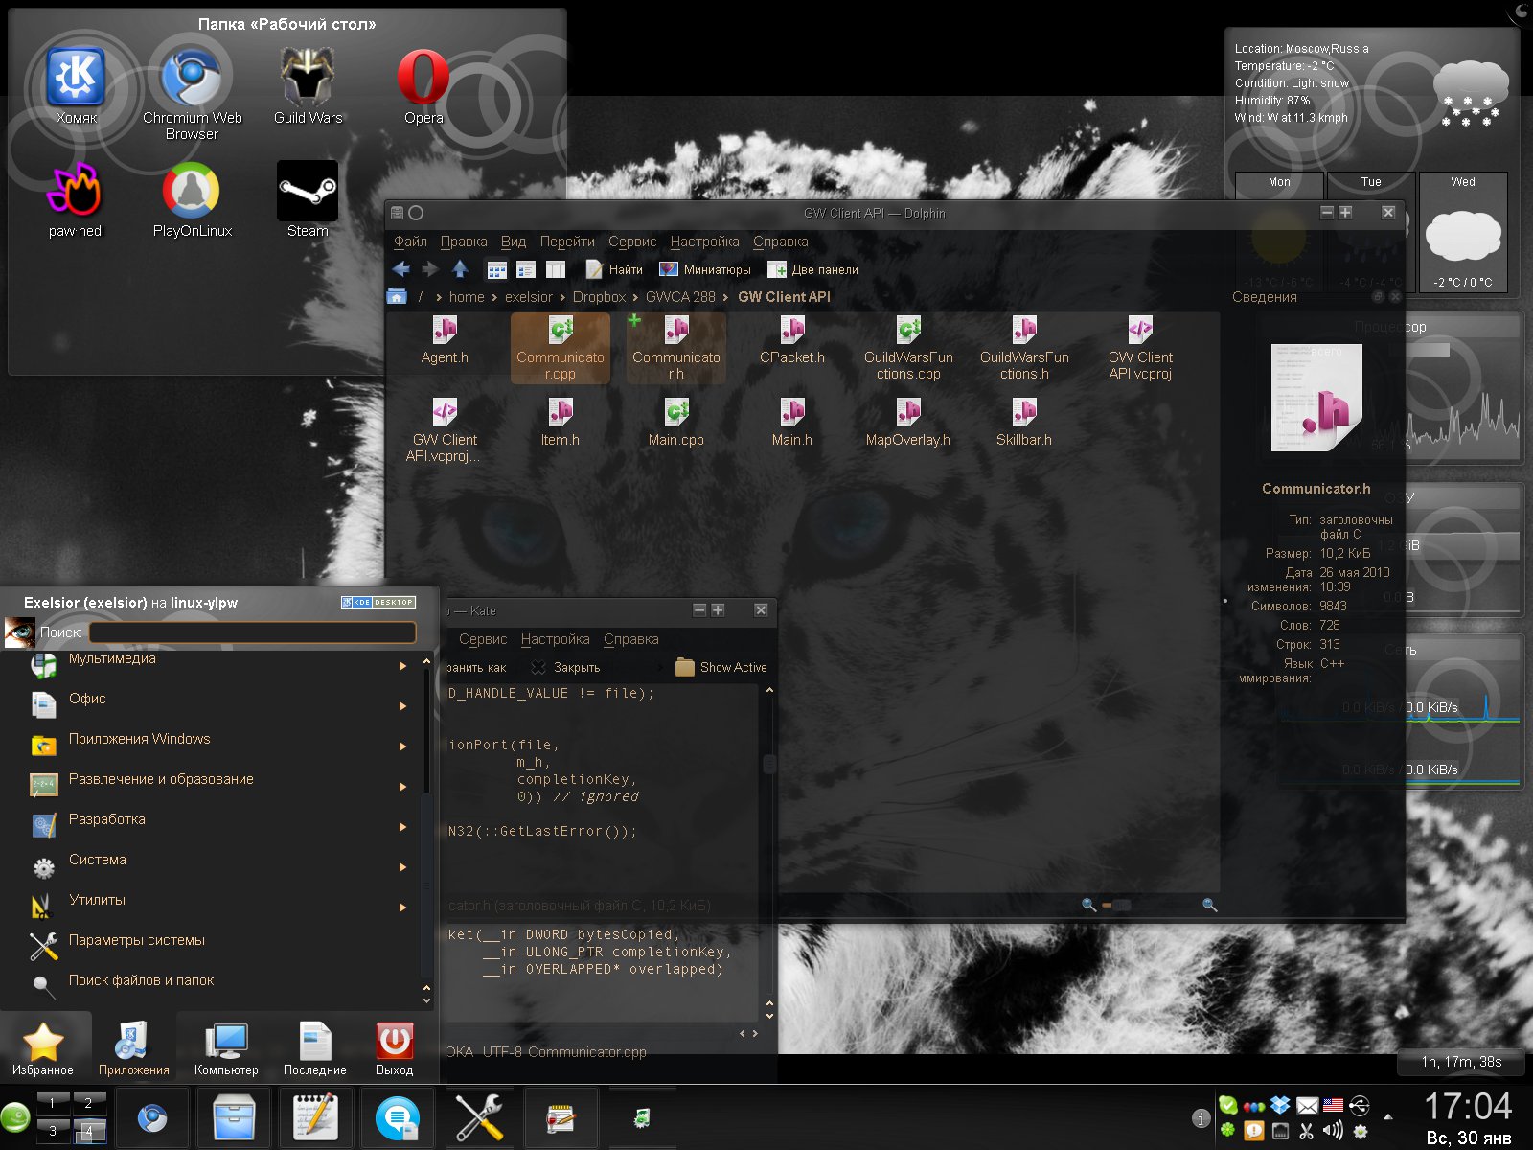Expand Мультимедиа submenu arrow
Viewport: 1533px width, 1150px height.
[403, 666]
